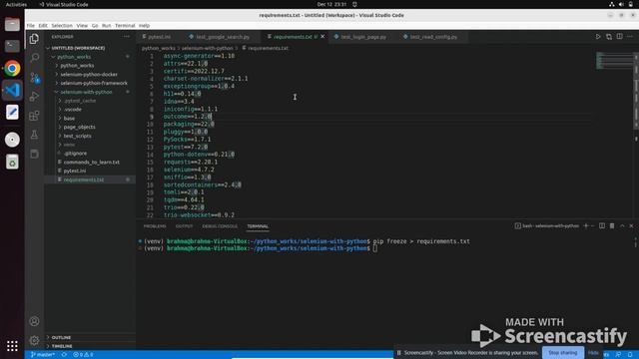The height and width of the screenshot is (359, 639).
Task: Switch to the DEBUG CONSOLE panel tab
Action: point(220,226)
